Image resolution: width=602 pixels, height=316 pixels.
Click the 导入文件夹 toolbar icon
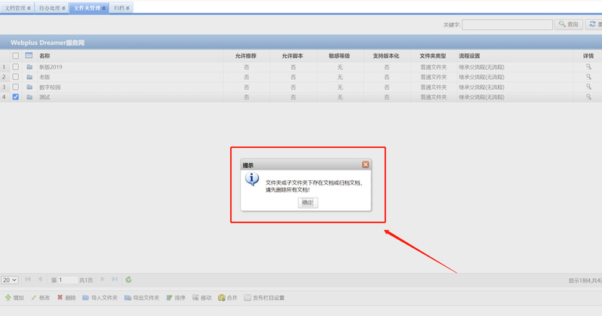[x=86, y=298]
